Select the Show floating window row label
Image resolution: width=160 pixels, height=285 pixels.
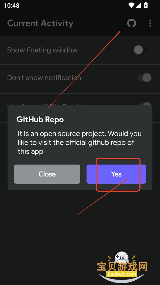coord(43,50)
